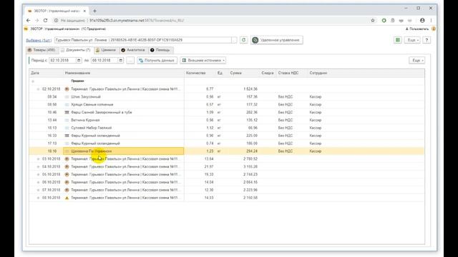This screenshot has width=458, height=257.
Task: Expand the 03.10.2018 terminal shift row
Action: [x=38, y=158]
